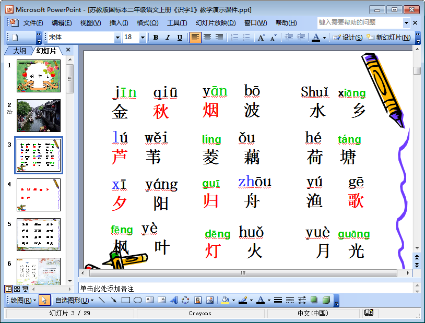Image resolution: width=425 pixels, height=323 pixels.
Task: Click Increase Font Size icon
Action: pyautogui.click(x=261, y=38)
